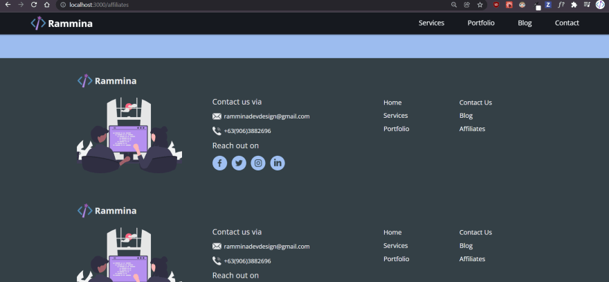Go to Home link in second footer
Viewport: 609px width, 282px height.
coord(392,232)
